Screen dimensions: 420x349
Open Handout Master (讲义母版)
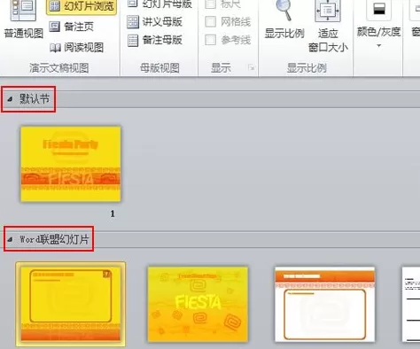coord(154,22)
